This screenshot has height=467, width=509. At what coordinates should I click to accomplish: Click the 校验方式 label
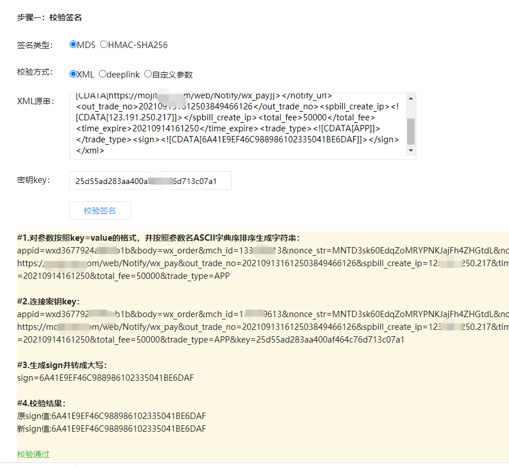coord(35,72)
